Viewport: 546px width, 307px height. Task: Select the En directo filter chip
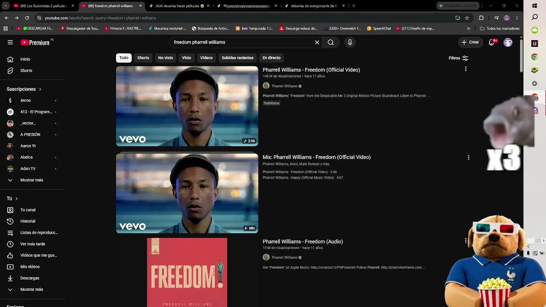271,58
